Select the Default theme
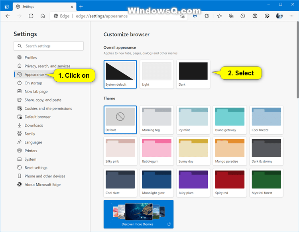This screenshot has height=232, width=299. [x=120, y=120]
